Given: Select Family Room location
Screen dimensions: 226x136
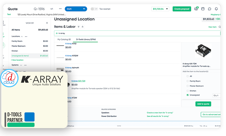Looking at the screenshot, I should pyautogui.click(x=30, y=41).
